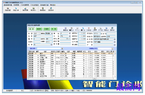The width and height of the screenshot is (145, 95).
Task: Open the 工具 dropdown in dialog toolbar
Action: click(95, 29)
